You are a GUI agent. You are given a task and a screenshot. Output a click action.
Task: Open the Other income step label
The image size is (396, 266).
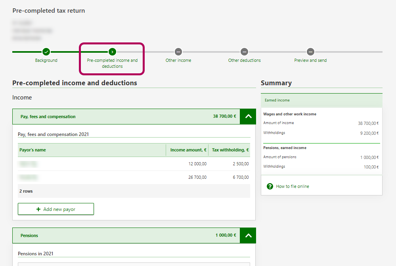pos(178,61)
